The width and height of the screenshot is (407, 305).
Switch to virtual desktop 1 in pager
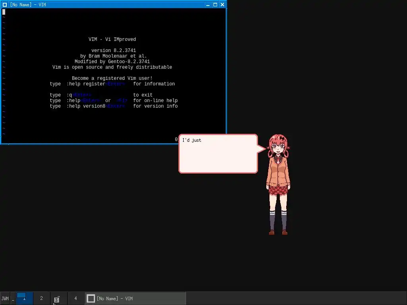point(24,299)
